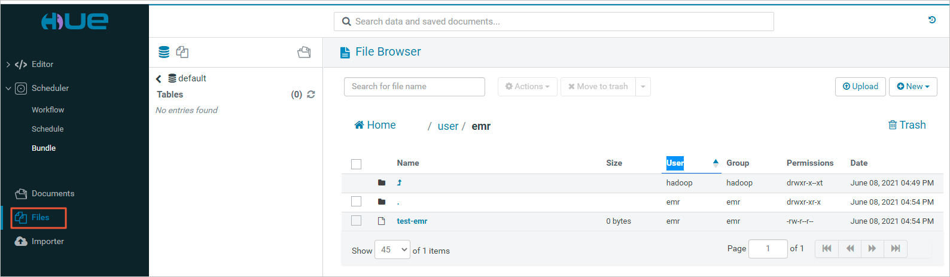The image size is (950, 277).
Task: Focus the Search for file name field
Action: tap(415, 87)
